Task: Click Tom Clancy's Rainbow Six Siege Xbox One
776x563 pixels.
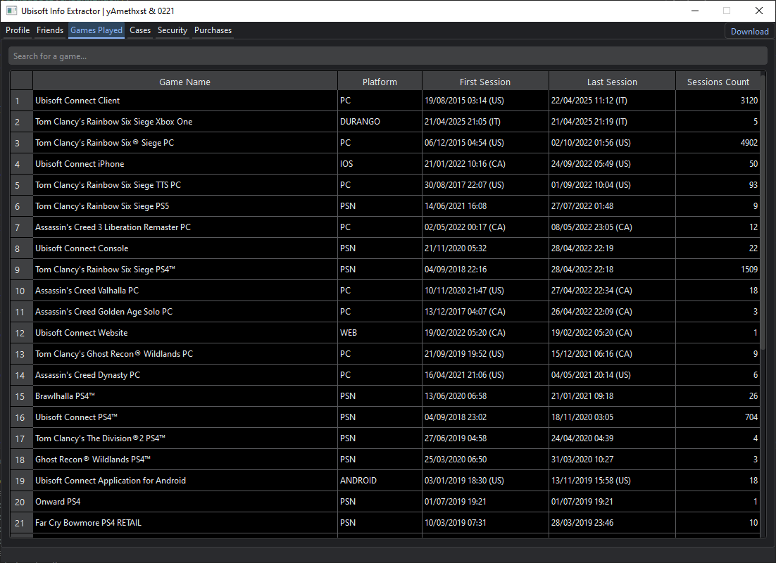Action: (x=185, y=121)
